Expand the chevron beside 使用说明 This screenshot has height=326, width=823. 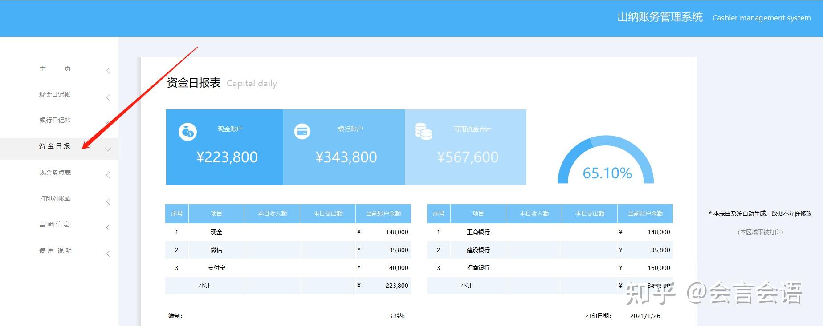108,254
